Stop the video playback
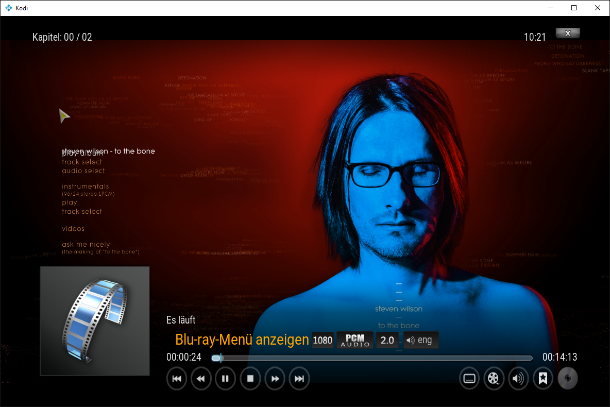Screen dimensions: 610x407 (x=250, y=379)
